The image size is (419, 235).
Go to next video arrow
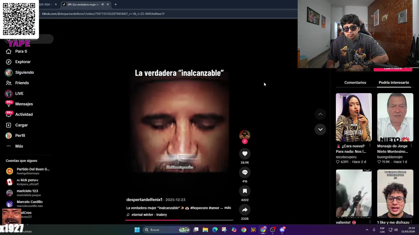pos(320,130)
